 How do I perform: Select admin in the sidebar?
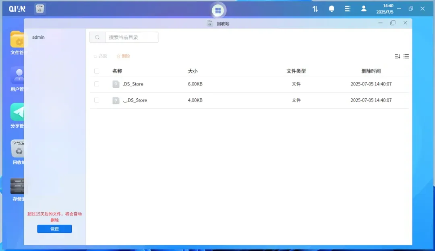click(38, 37)
